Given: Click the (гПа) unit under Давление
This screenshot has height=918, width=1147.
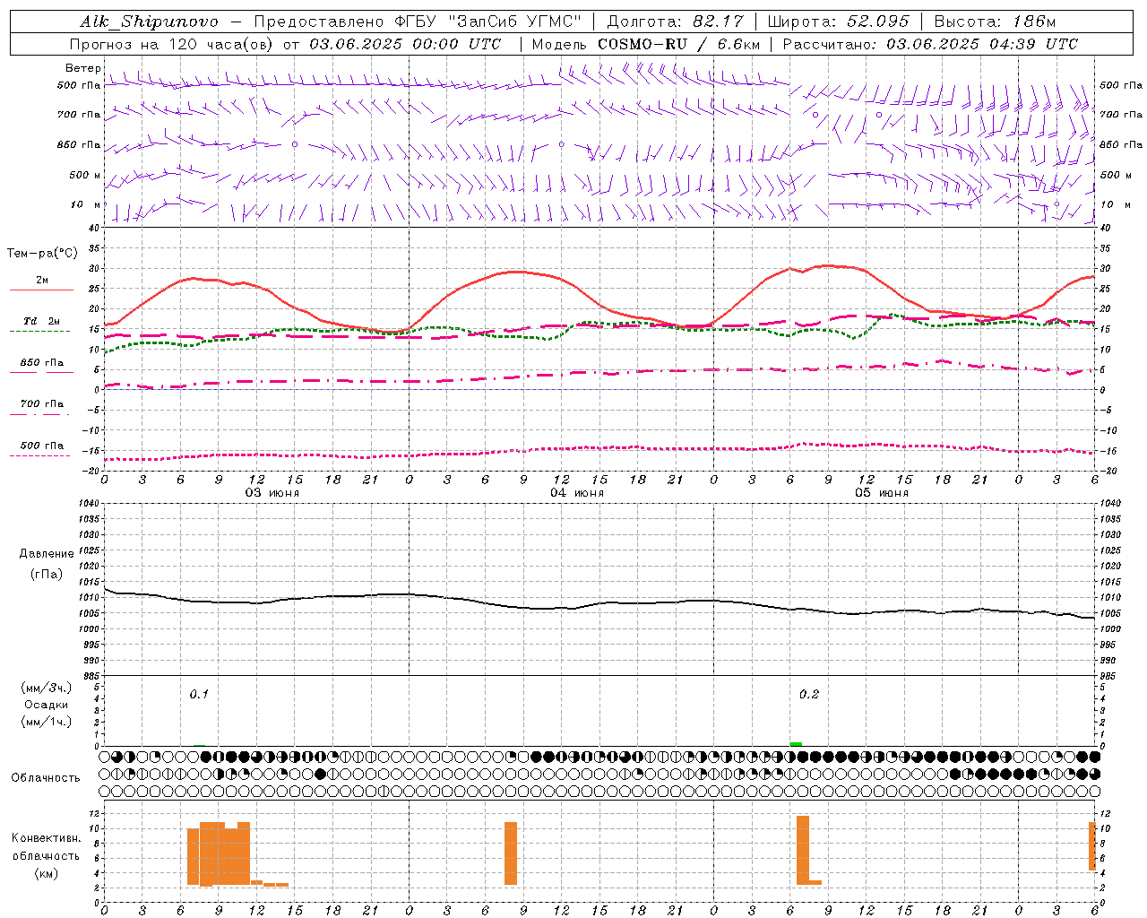Looking at the screenshot, I should coord(47,574).
